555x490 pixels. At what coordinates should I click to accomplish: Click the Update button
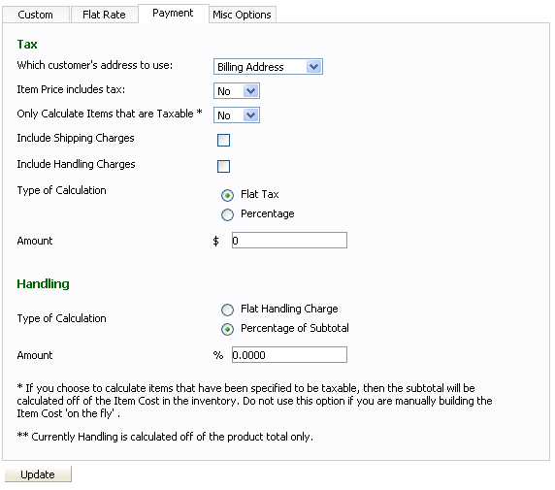click(38, 474)
